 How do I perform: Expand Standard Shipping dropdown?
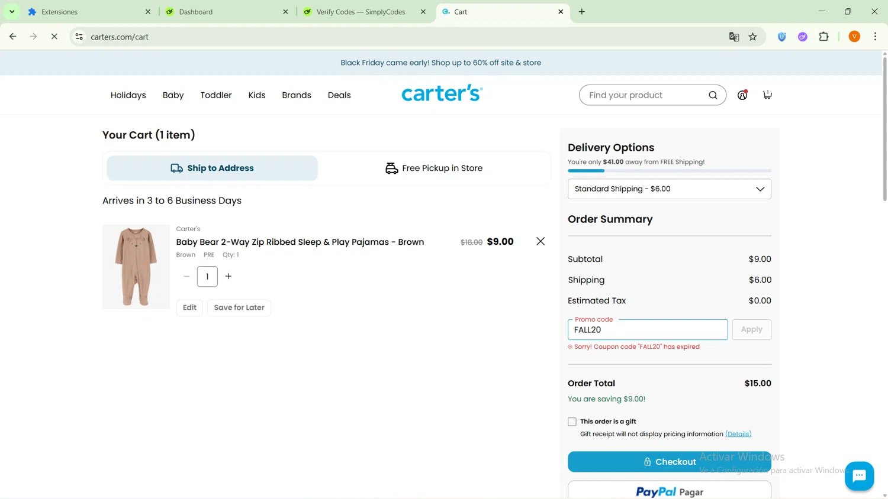point(669,189)
